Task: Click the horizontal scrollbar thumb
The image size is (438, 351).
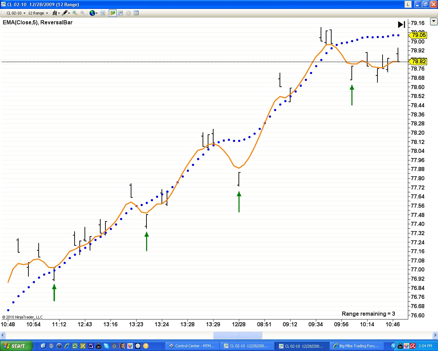Action: [x=237, y=335]
